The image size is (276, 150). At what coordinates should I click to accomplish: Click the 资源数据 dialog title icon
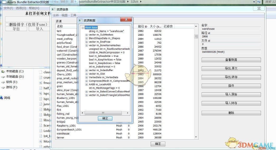tap(80, 20)
